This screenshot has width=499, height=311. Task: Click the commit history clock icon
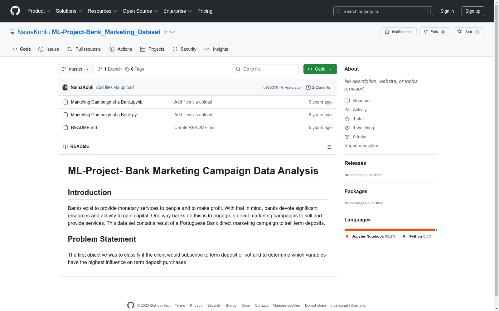tap(308, 87)
